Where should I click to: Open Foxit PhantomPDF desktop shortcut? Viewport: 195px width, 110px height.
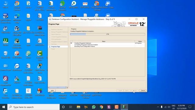point(5,81)
